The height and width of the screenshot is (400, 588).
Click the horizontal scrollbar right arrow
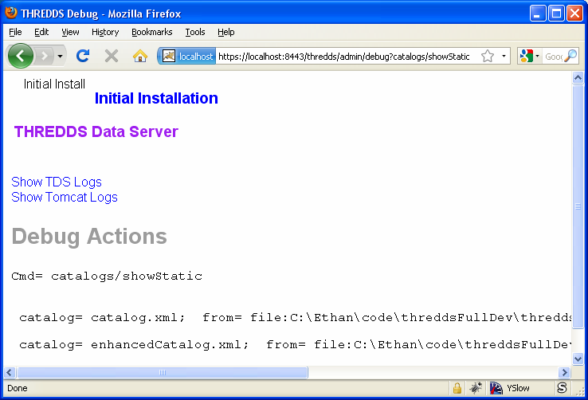(x=565, y=372)
